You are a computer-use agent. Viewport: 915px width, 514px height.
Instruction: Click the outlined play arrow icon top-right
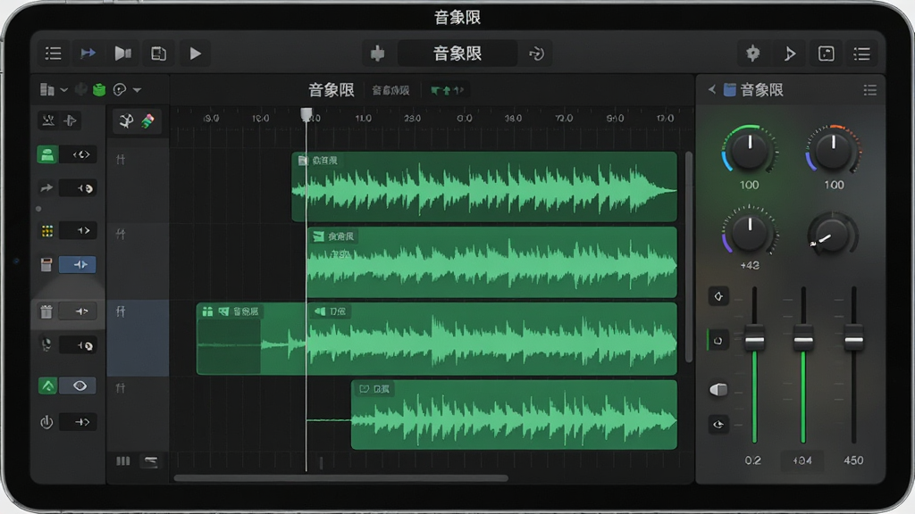coord(789,54)
